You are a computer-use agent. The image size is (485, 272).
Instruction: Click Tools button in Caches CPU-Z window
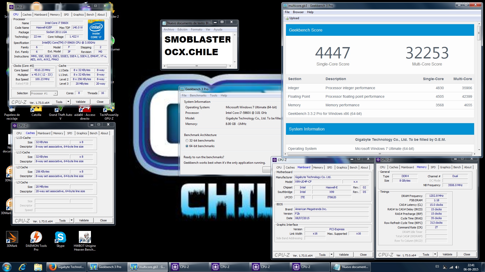62,220
